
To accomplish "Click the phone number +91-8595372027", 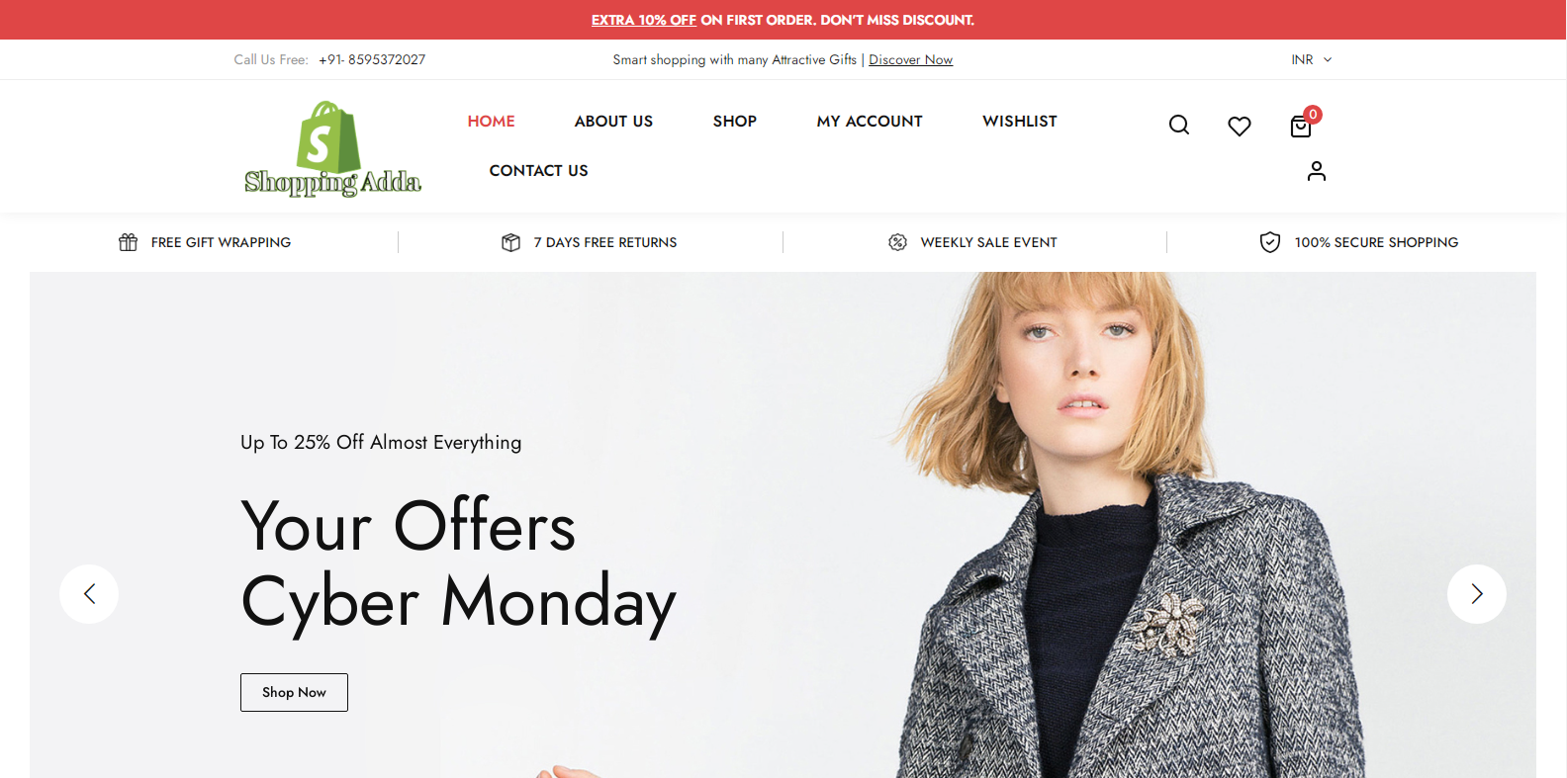I will (x=372, y=59).
